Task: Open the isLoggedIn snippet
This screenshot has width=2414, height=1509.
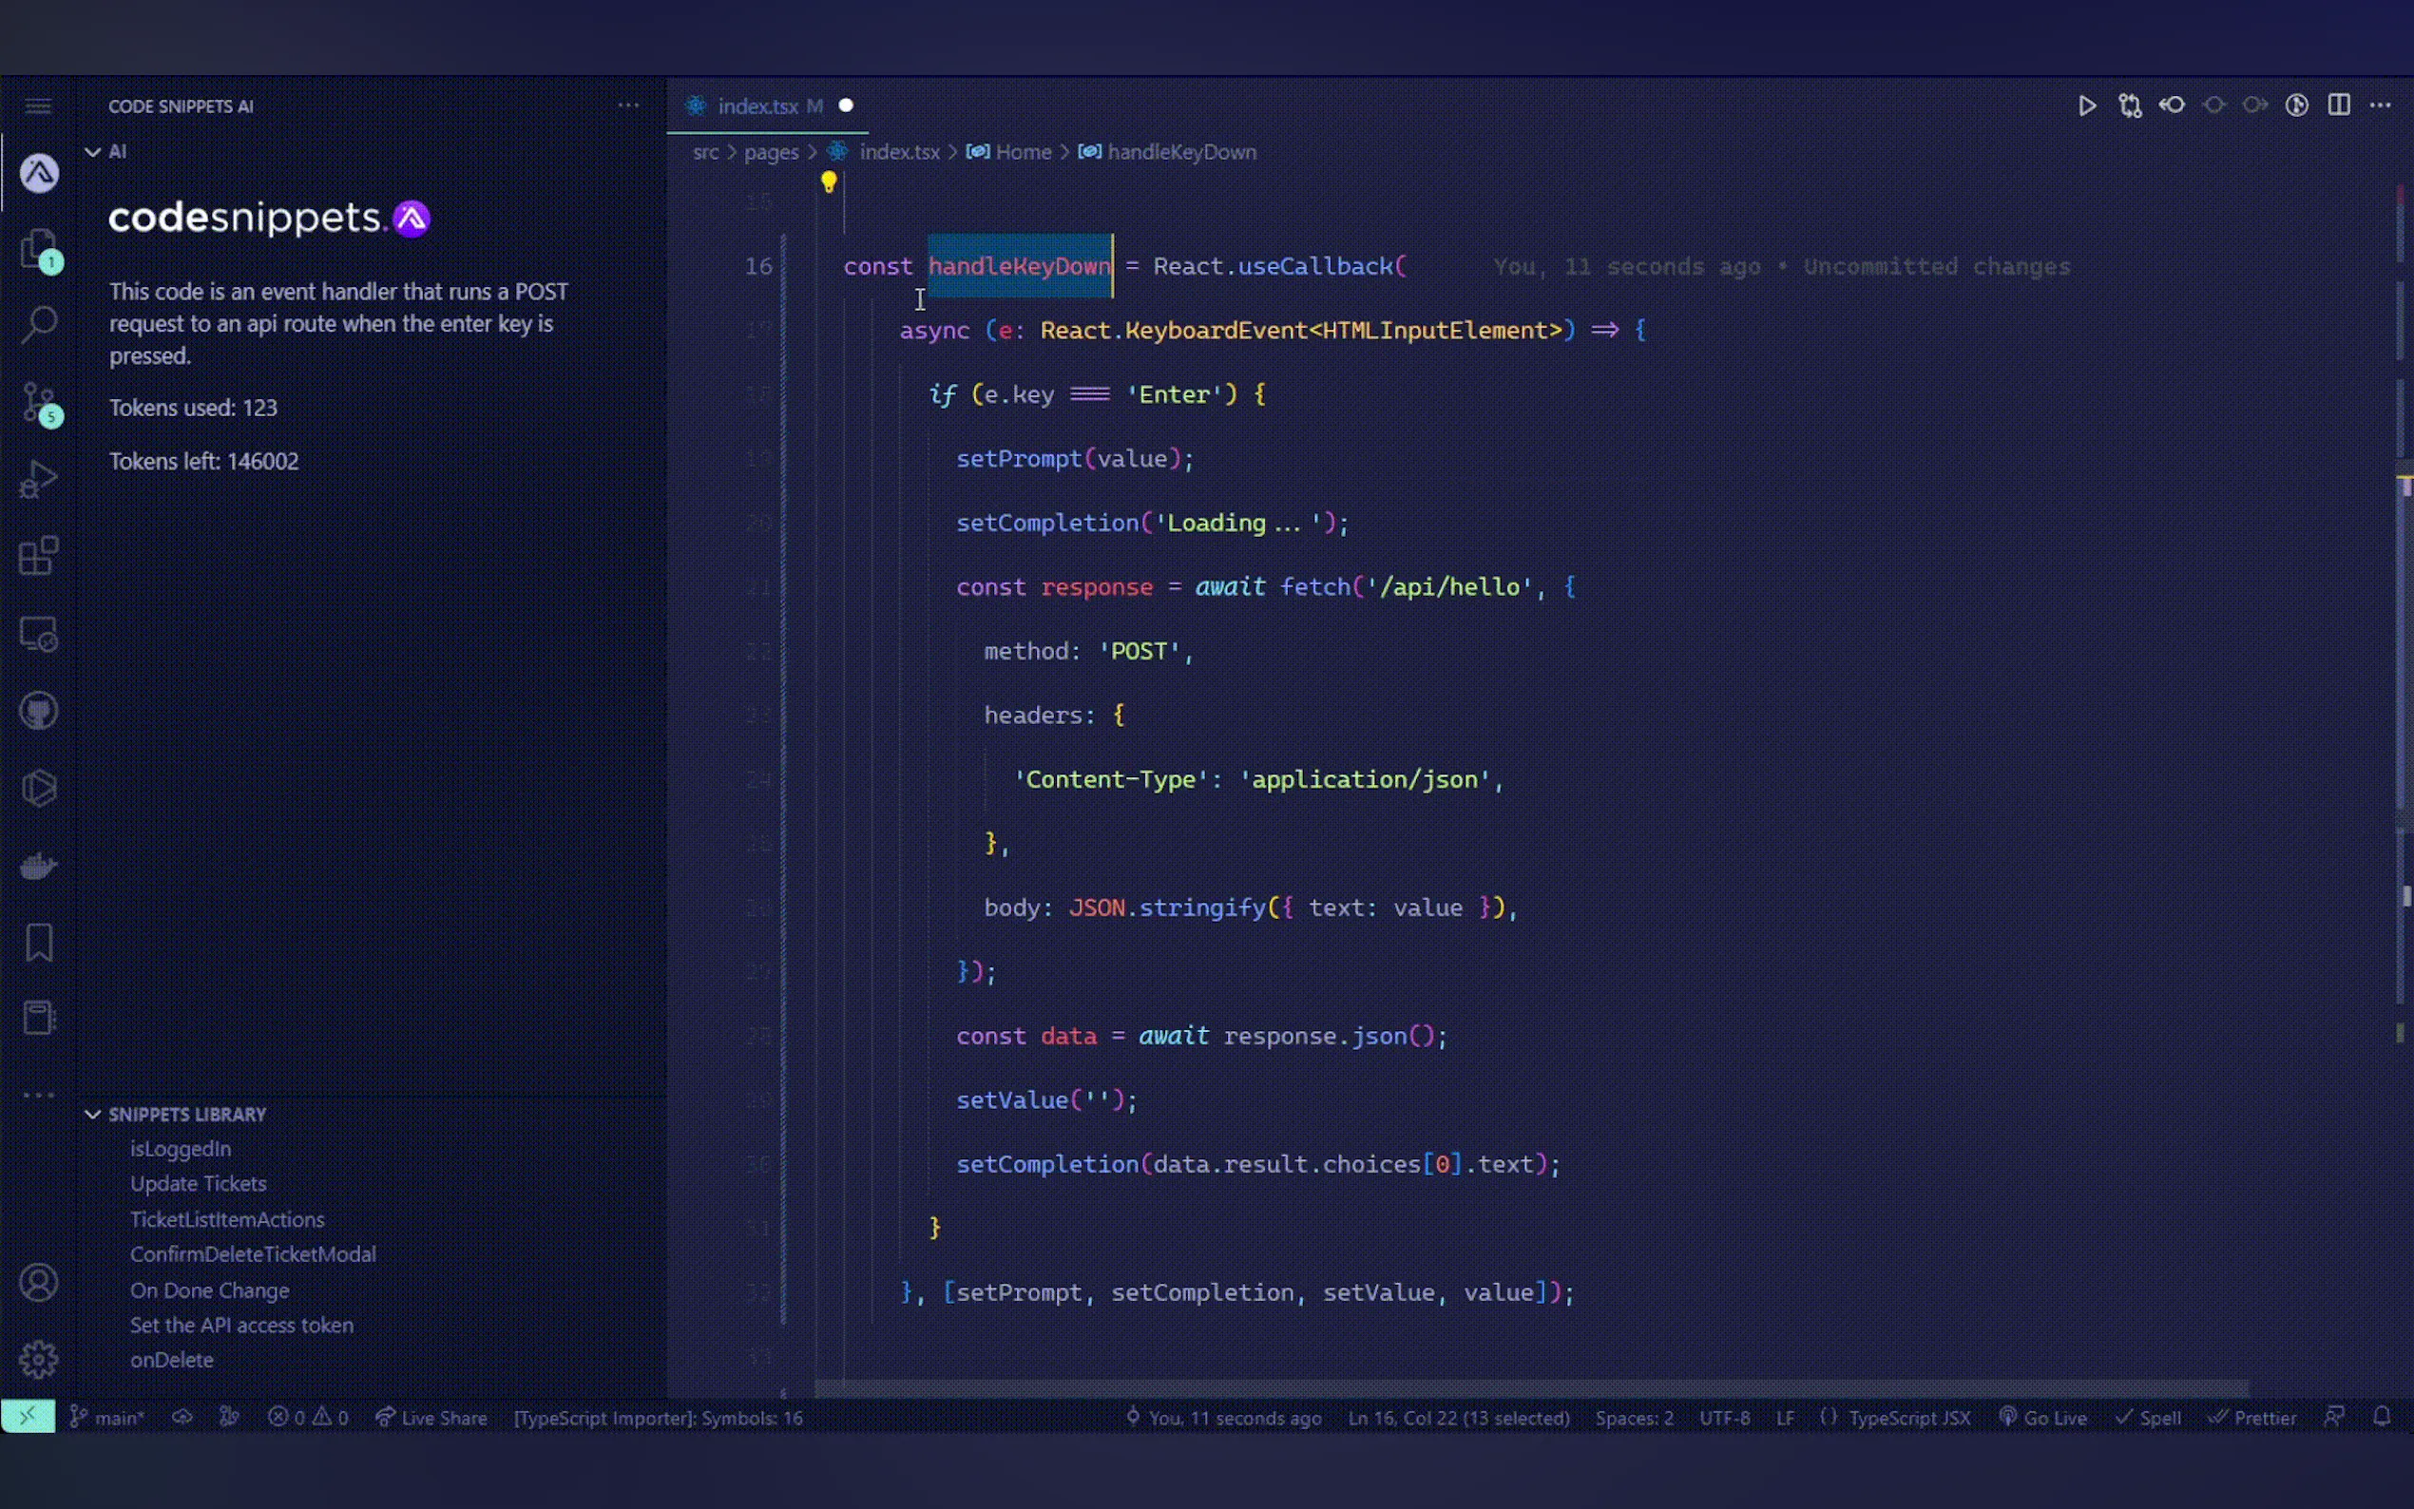Action: 181,1148
